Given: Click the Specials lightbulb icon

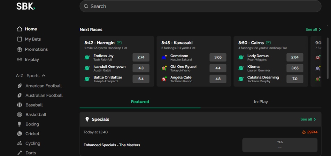Looking at the screenshot, I should (87, 119).
